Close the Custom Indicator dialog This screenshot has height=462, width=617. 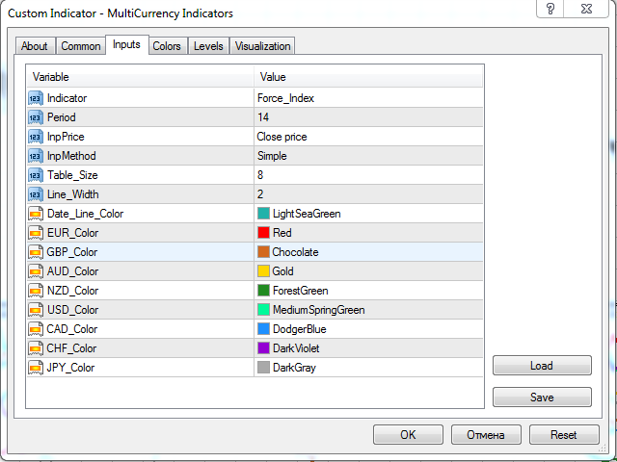[586, 9]
